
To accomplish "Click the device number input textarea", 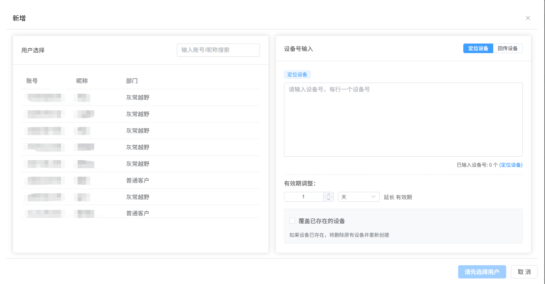I will pos(403,118).
